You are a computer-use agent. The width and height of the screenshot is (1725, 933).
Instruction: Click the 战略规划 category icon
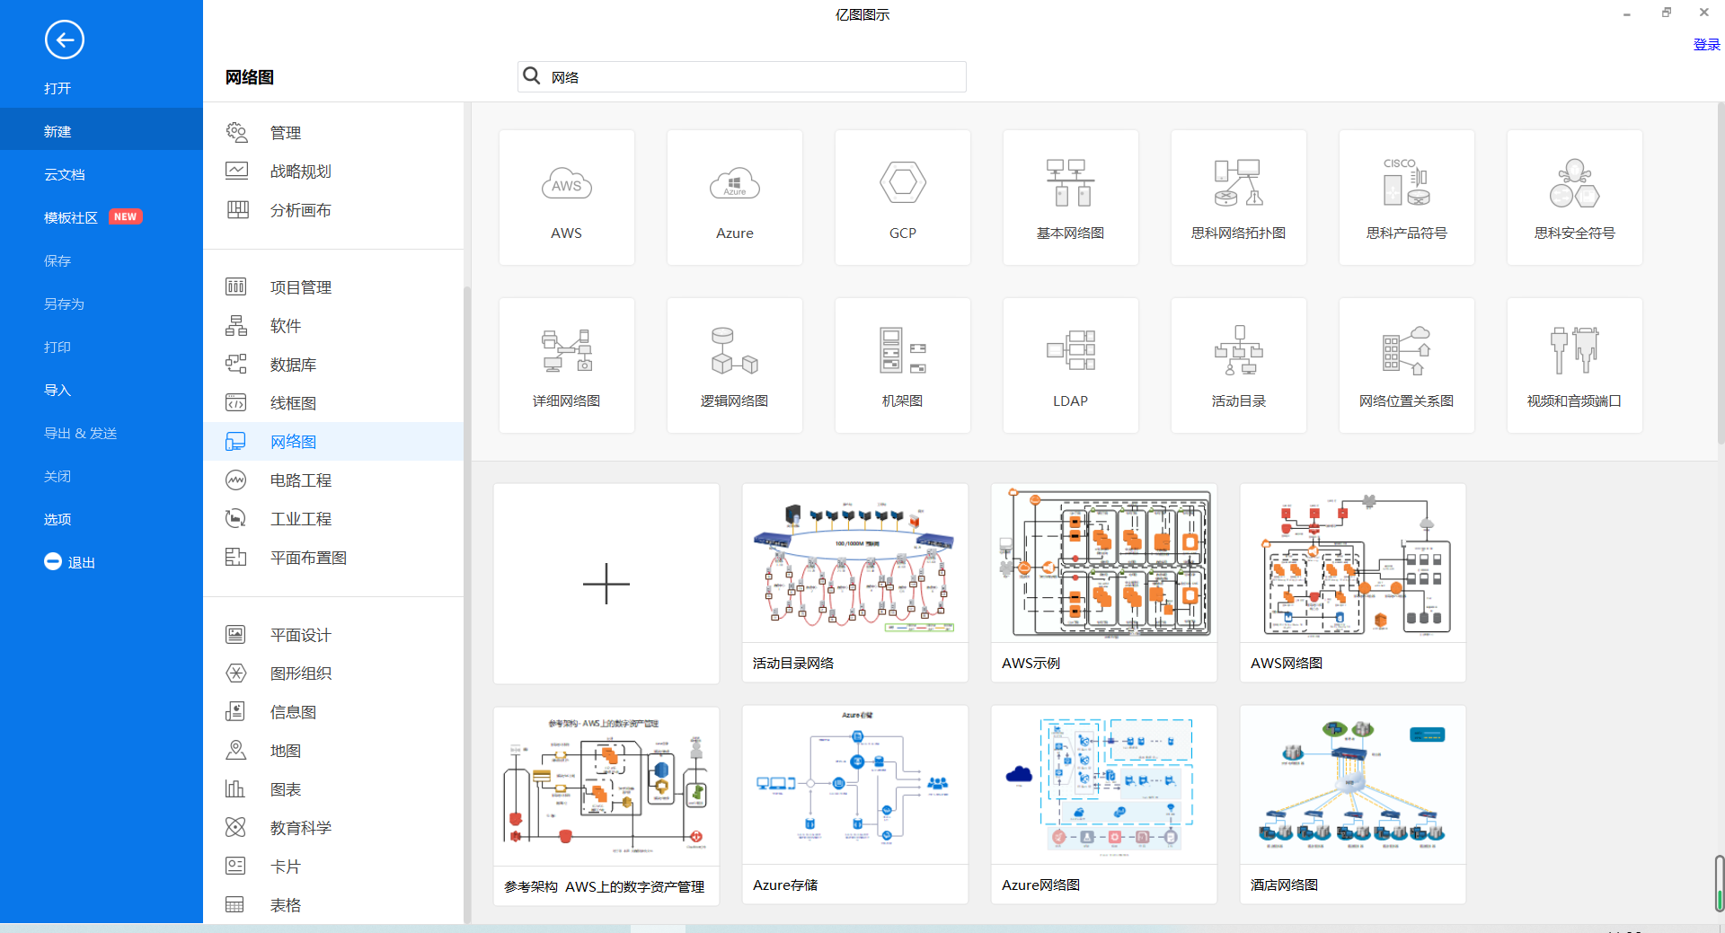pos(236,171)
